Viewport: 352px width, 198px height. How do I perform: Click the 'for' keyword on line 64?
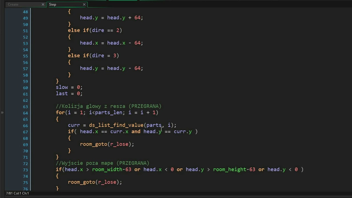60,112
